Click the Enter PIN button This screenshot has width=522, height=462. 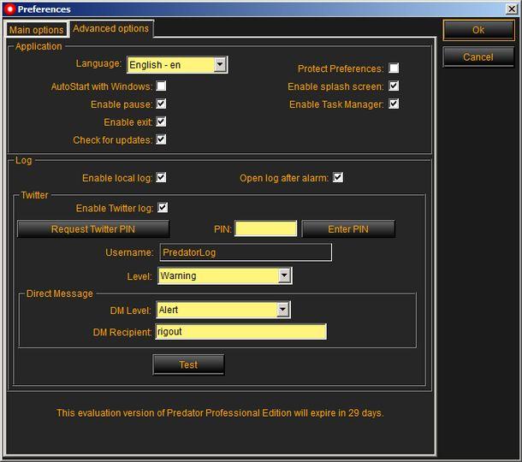pos(348,228)
